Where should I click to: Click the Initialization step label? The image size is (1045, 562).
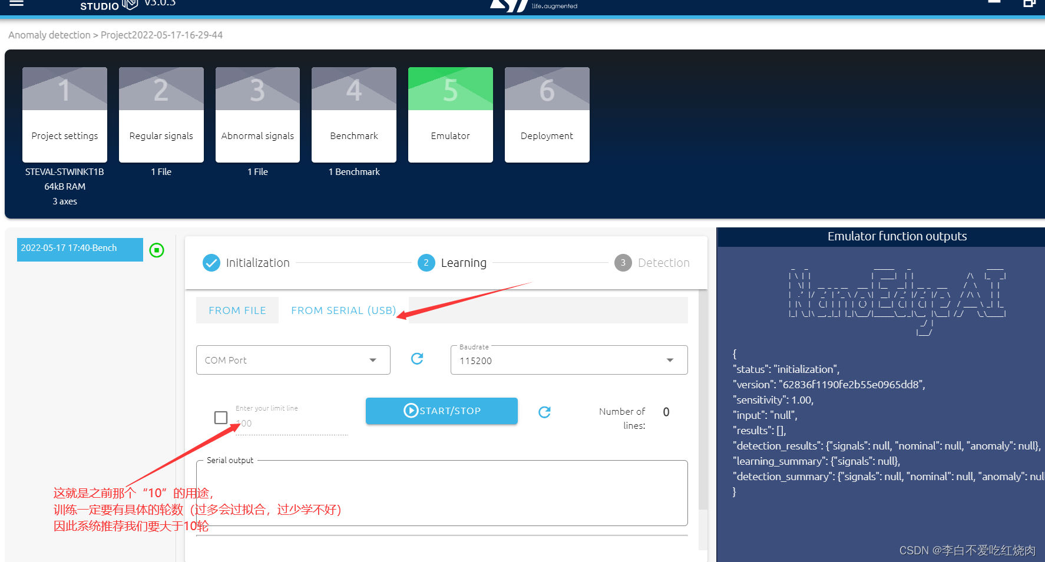(258, 263)
